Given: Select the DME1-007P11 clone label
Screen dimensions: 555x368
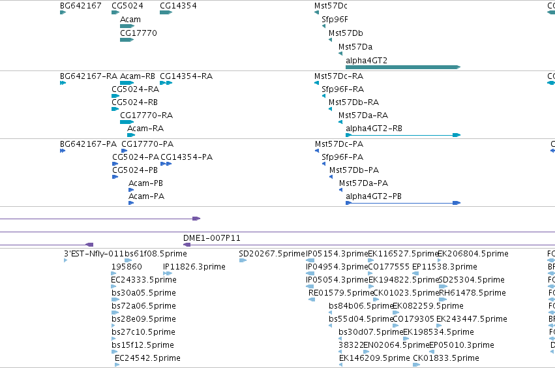Looking at the screenshot, I should (x=212, y=238).
